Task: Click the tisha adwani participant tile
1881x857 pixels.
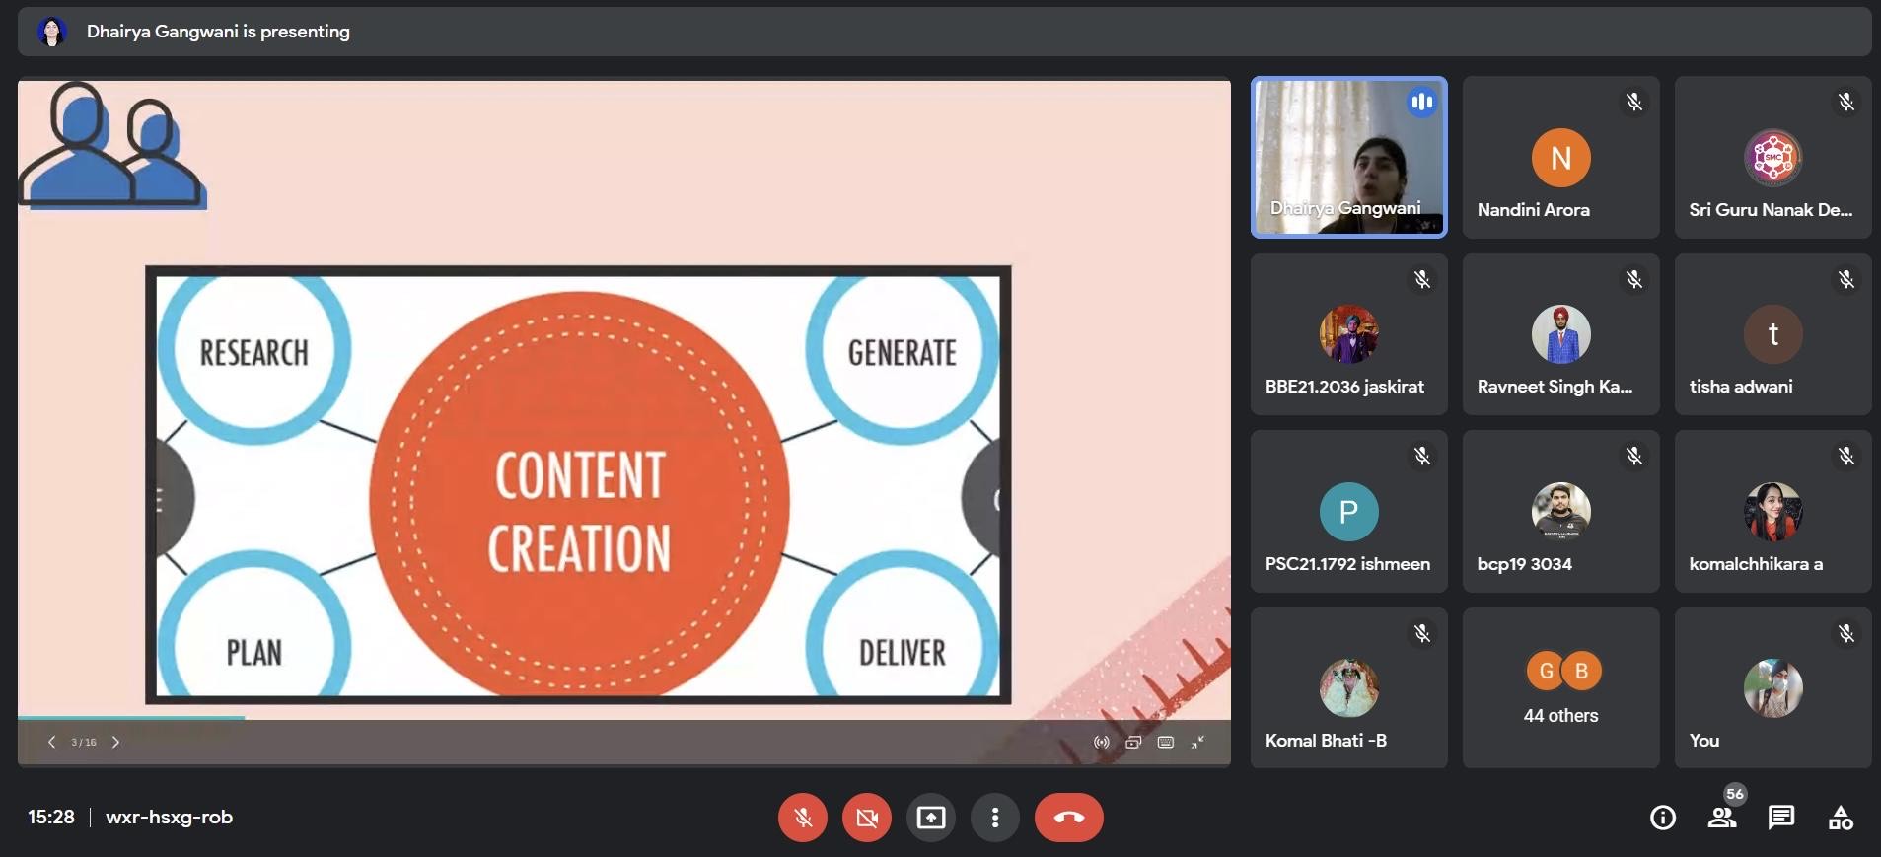Action: click(1772, 334)
